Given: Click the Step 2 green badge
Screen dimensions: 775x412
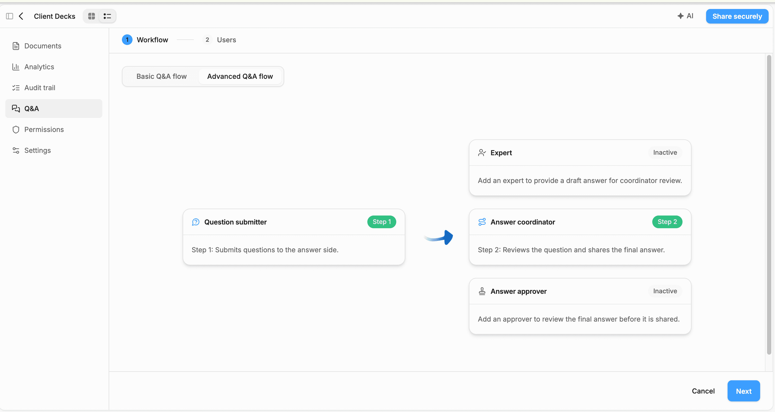Looking at the screenshot, I should click(667, 222).
